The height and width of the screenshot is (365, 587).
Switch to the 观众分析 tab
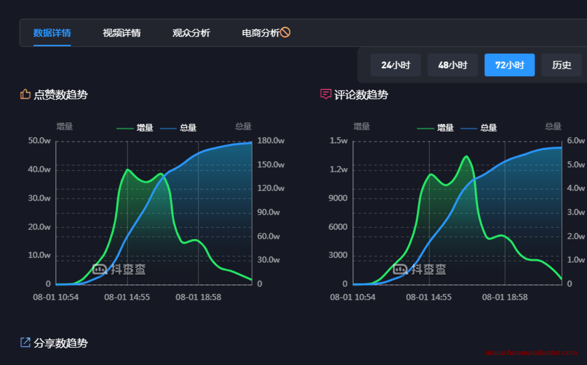click(x=191, y=33)
